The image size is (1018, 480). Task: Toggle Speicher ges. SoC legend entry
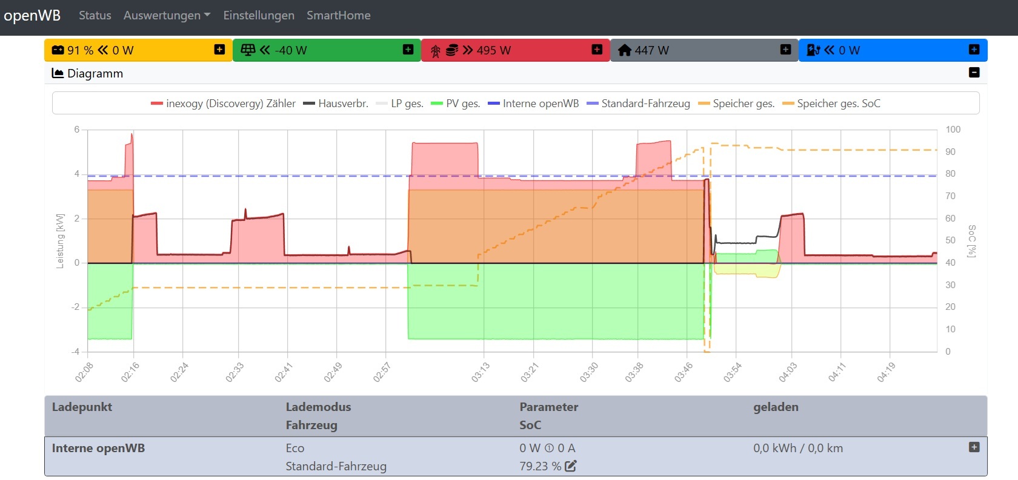pos(831,104)
